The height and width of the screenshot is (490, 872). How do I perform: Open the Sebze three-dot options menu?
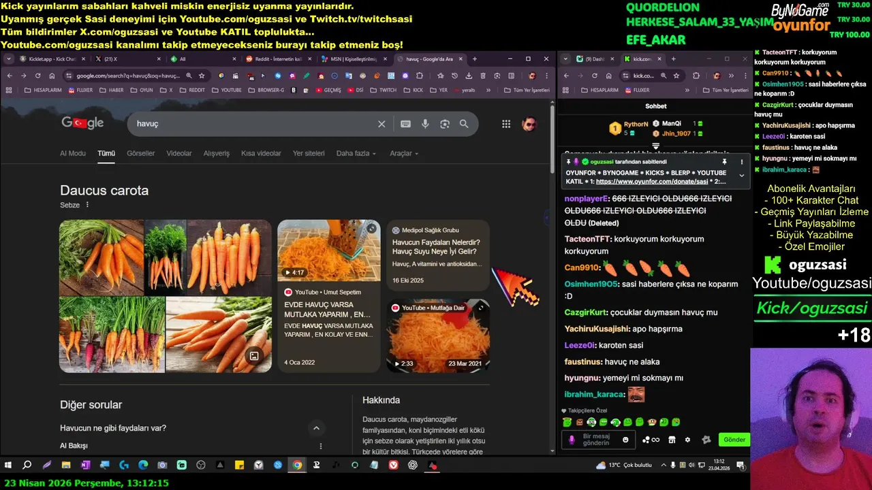(x=87, y=205)
